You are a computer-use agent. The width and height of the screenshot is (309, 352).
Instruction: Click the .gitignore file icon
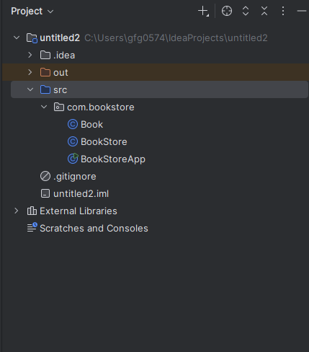click(x=45, y=176)
